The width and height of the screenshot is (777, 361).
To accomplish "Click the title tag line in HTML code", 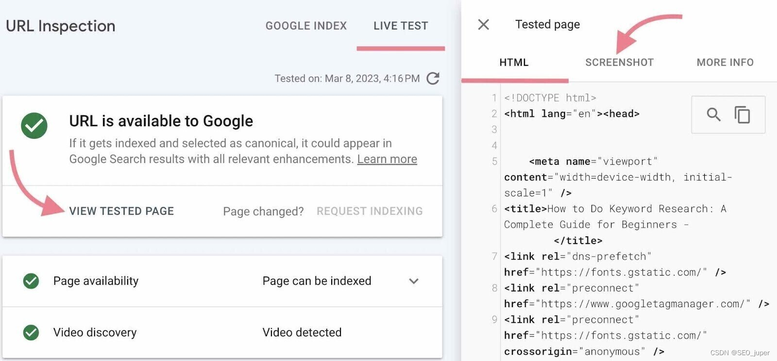I will click(614, 209).
